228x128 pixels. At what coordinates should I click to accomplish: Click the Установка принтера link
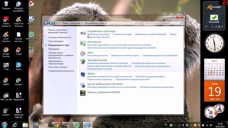pyautogui.click(x=122, y=34)
